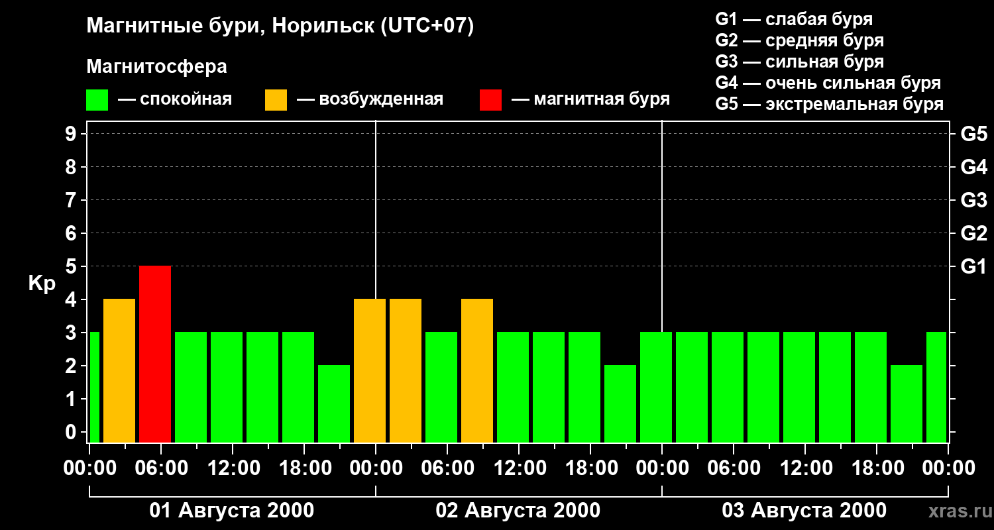Click the Kp 2 green bar on 01 Августа
The image size is (994, 530).
click(334, 403)
